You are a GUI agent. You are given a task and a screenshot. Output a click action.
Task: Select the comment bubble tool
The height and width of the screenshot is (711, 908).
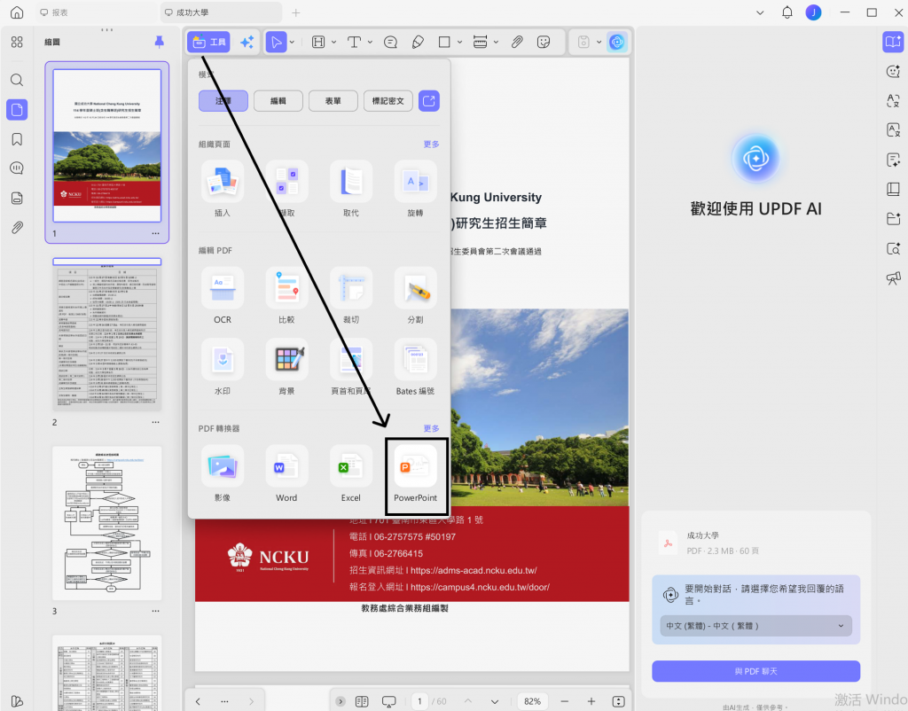(391, 43)
